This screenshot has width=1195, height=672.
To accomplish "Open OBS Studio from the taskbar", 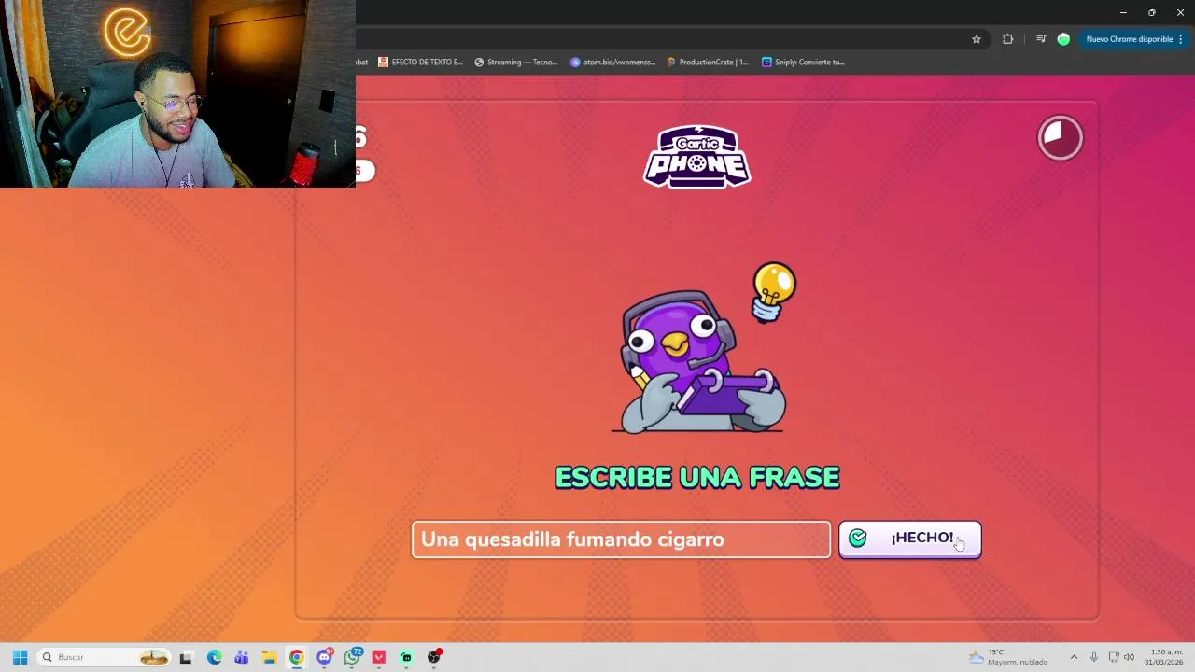I will (x=434, y=657).
